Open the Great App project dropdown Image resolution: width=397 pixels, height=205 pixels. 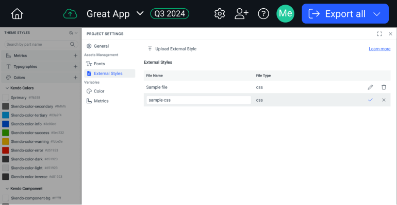click(x=115, y=14)
